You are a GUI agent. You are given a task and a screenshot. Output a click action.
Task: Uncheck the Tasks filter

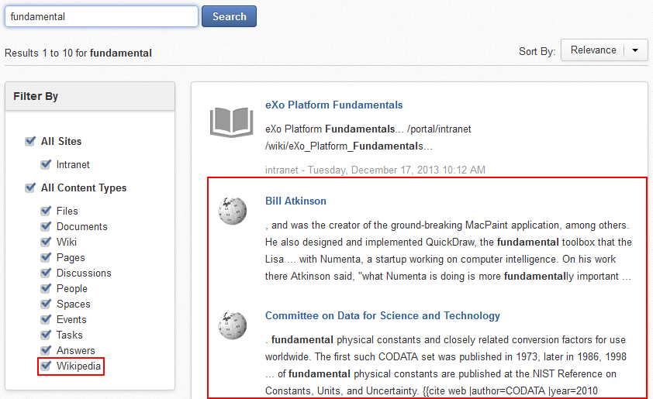46,335
